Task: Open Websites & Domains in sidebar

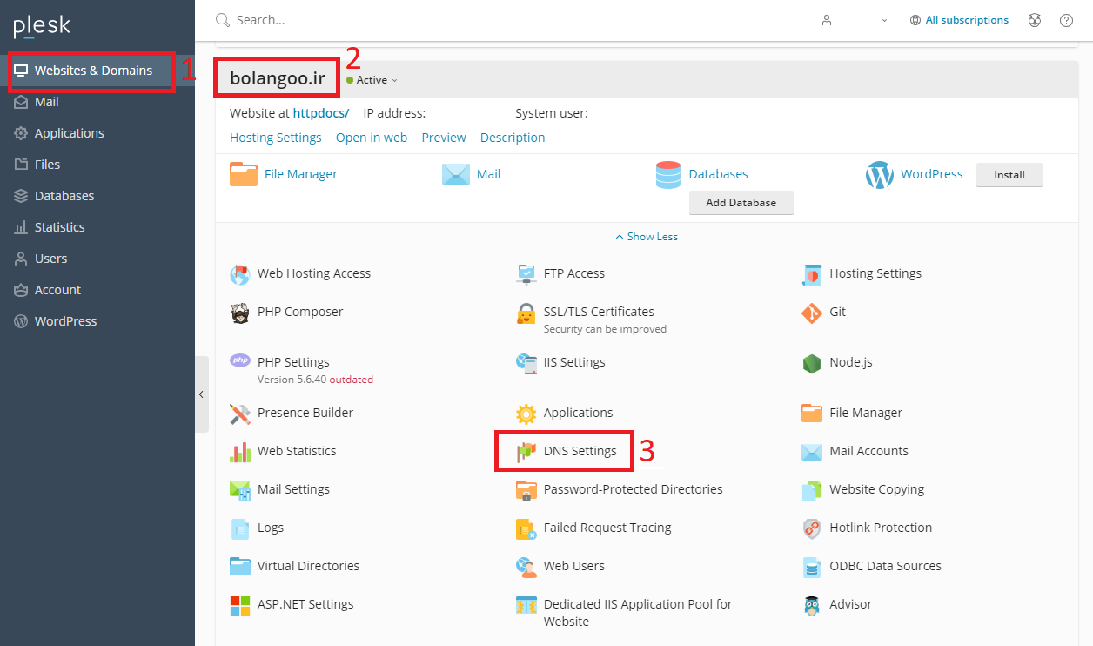Action: click(x=93, y=71)
